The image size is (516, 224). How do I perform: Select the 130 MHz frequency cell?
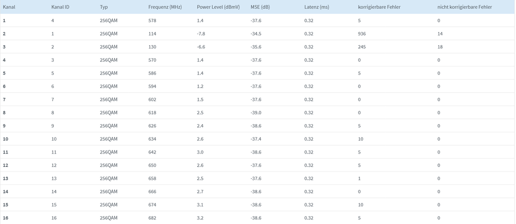point(152,47)
